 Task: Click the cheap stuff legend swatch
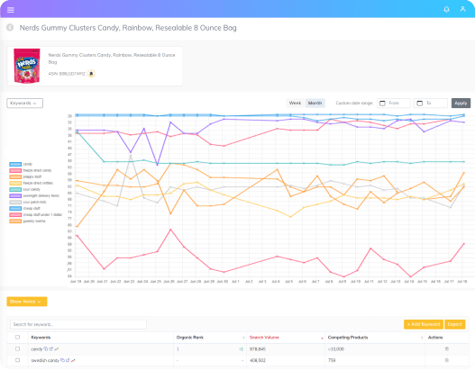(15, 209)
